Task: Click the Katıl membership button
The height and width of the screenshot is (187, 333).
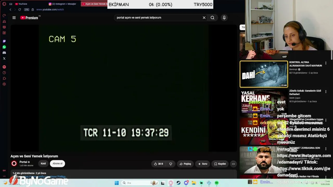Action: click(x=43, y=164)
